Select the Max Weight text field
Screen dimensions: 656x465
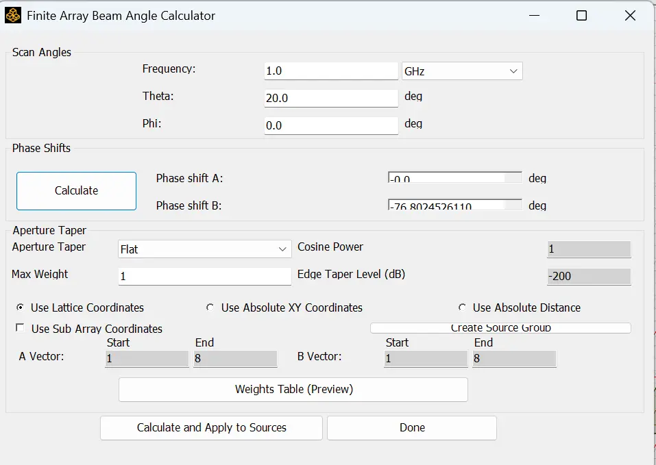(204, 276)
